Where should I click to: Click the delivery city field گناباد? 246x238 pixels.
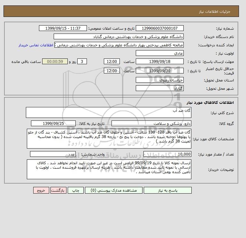point(159,88)
